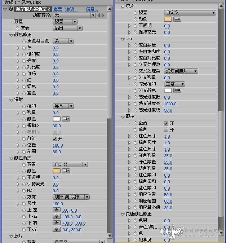Image resolution: width=226 pixels, height=243 pixels.
Task: Open the 选项... link for the effect
Action: click(71, 9)
